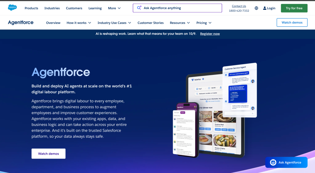The width and height of the screenshot is (315, 173).
Task: Click the Agentforce wordmark in sub-navigation
Action: pos(21,23)
